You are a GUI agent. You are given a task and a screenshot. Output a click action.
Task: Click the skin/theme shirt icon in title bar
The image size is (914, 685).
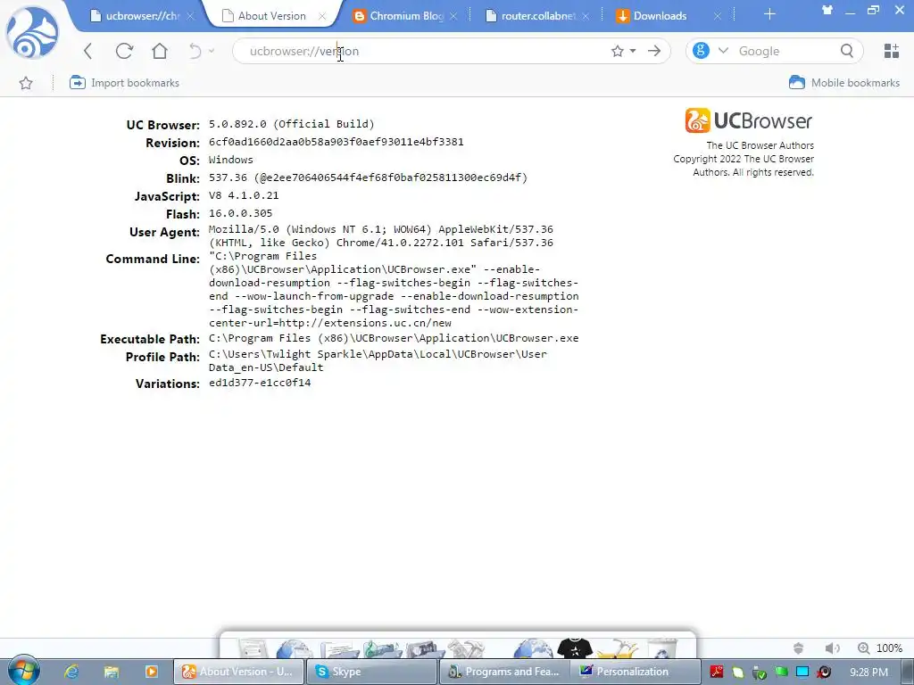827,9
